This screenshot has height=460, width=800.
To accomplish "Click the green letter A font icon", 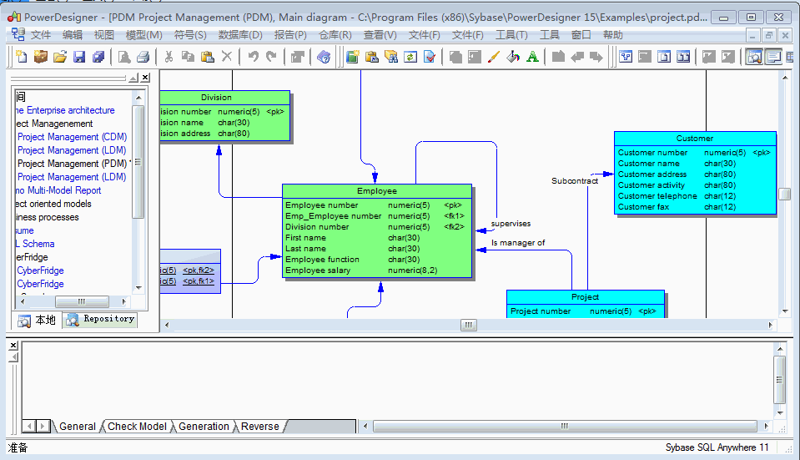I will [531, 57].
